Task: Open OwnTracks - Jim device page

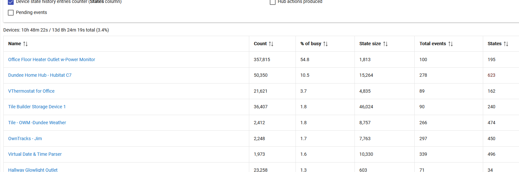Action: click(x=25, y=139)
